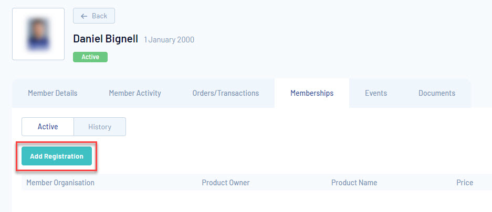Click the left arrow icon beside Back
Image resolution: width=492 pixels, height=212 pixels.
(84, 16)
